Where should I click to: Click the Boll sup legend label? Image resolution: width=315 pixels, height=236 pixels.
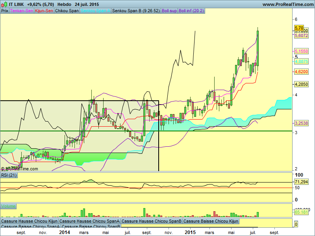[169, 11]
